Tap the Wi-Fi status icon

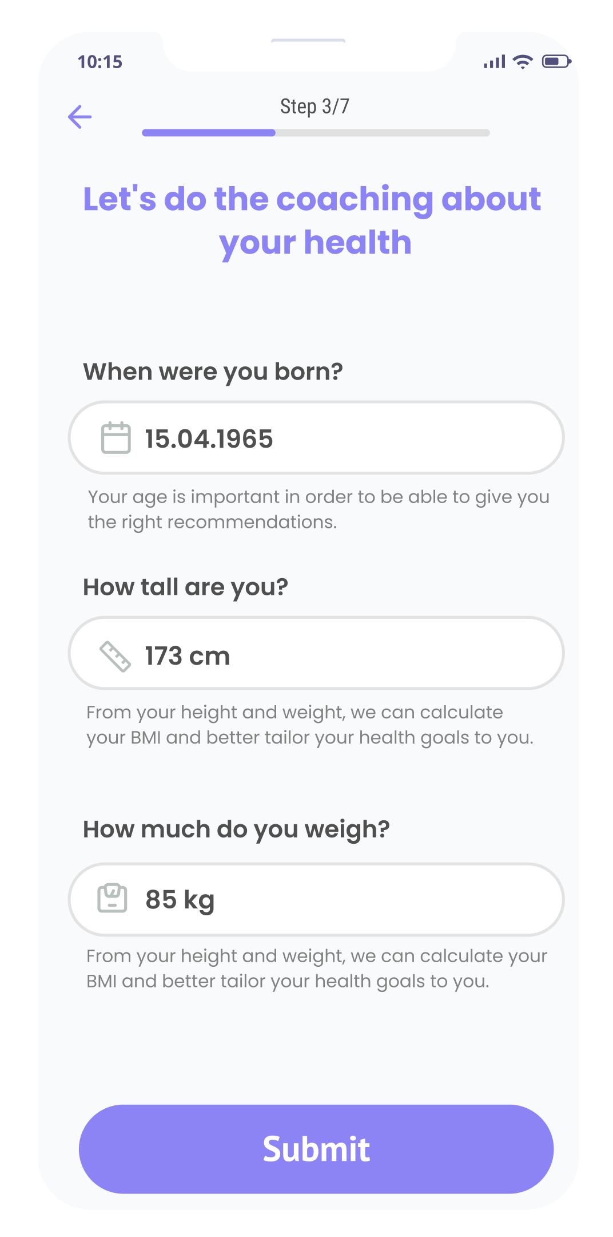pyautogui.click(x=523, y=62)
